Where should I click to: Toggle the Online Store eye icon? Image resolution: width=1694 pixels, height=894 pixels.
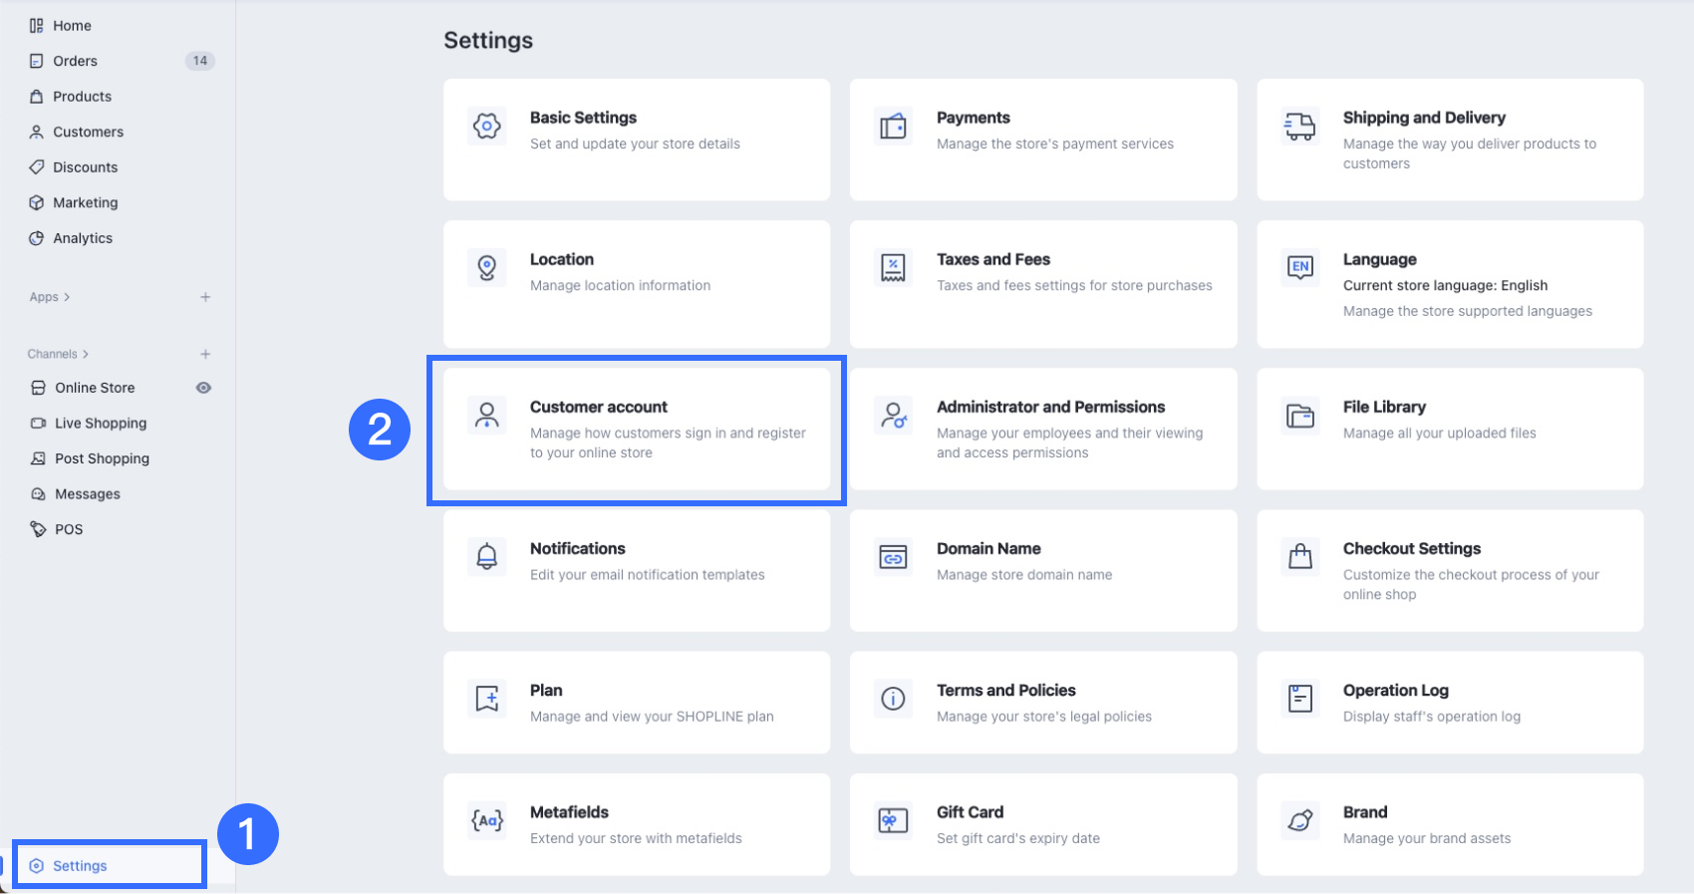pyautogui.click(x=203, y=388)
